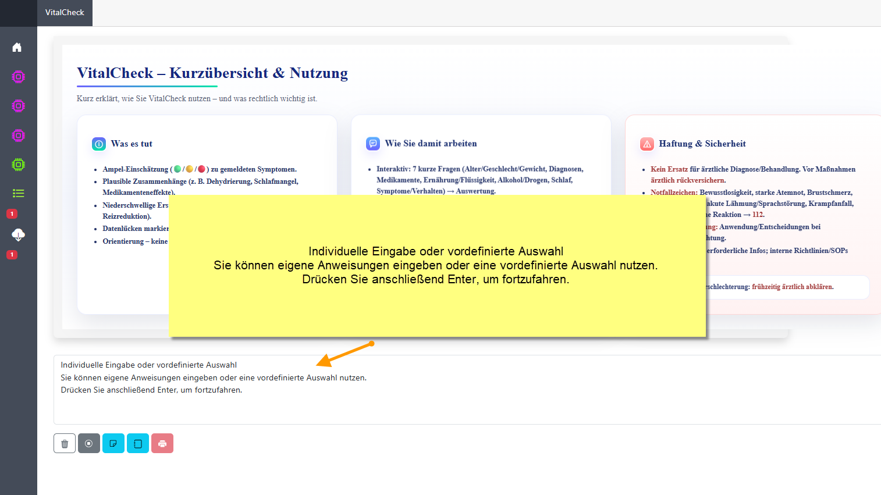Click the info icon beside 'Was es tut'
Screen dimensions: 881x495
click(99, 144)
